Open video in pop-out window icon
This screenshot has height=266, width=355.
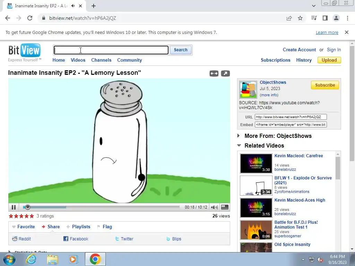pos(225,73)
